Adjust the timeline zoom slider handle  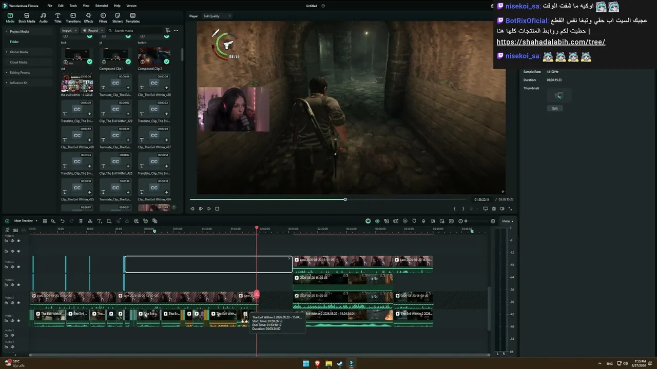coord(466,221)
